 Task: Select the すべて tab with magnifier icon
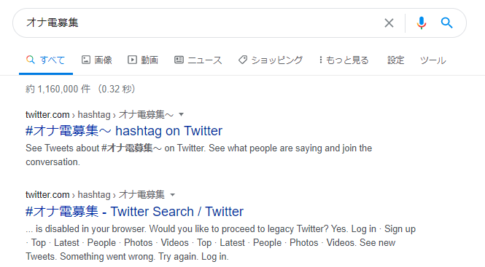tap(45, 60)
